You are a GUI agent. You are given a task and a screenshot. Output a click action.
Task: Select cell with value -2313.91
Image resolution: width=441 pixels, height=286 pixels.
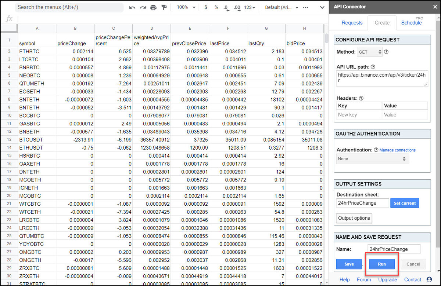[75, 140]
